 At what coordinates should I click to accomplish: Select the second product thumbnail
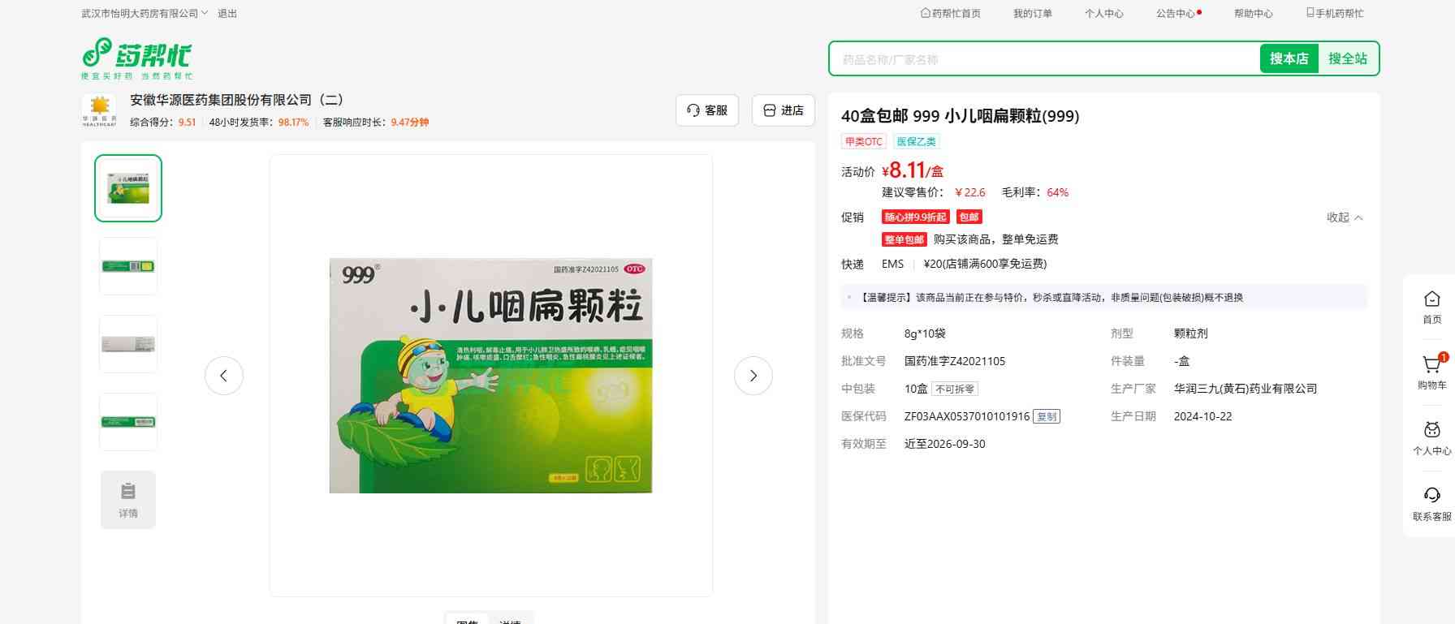click(x=128, y=266)
